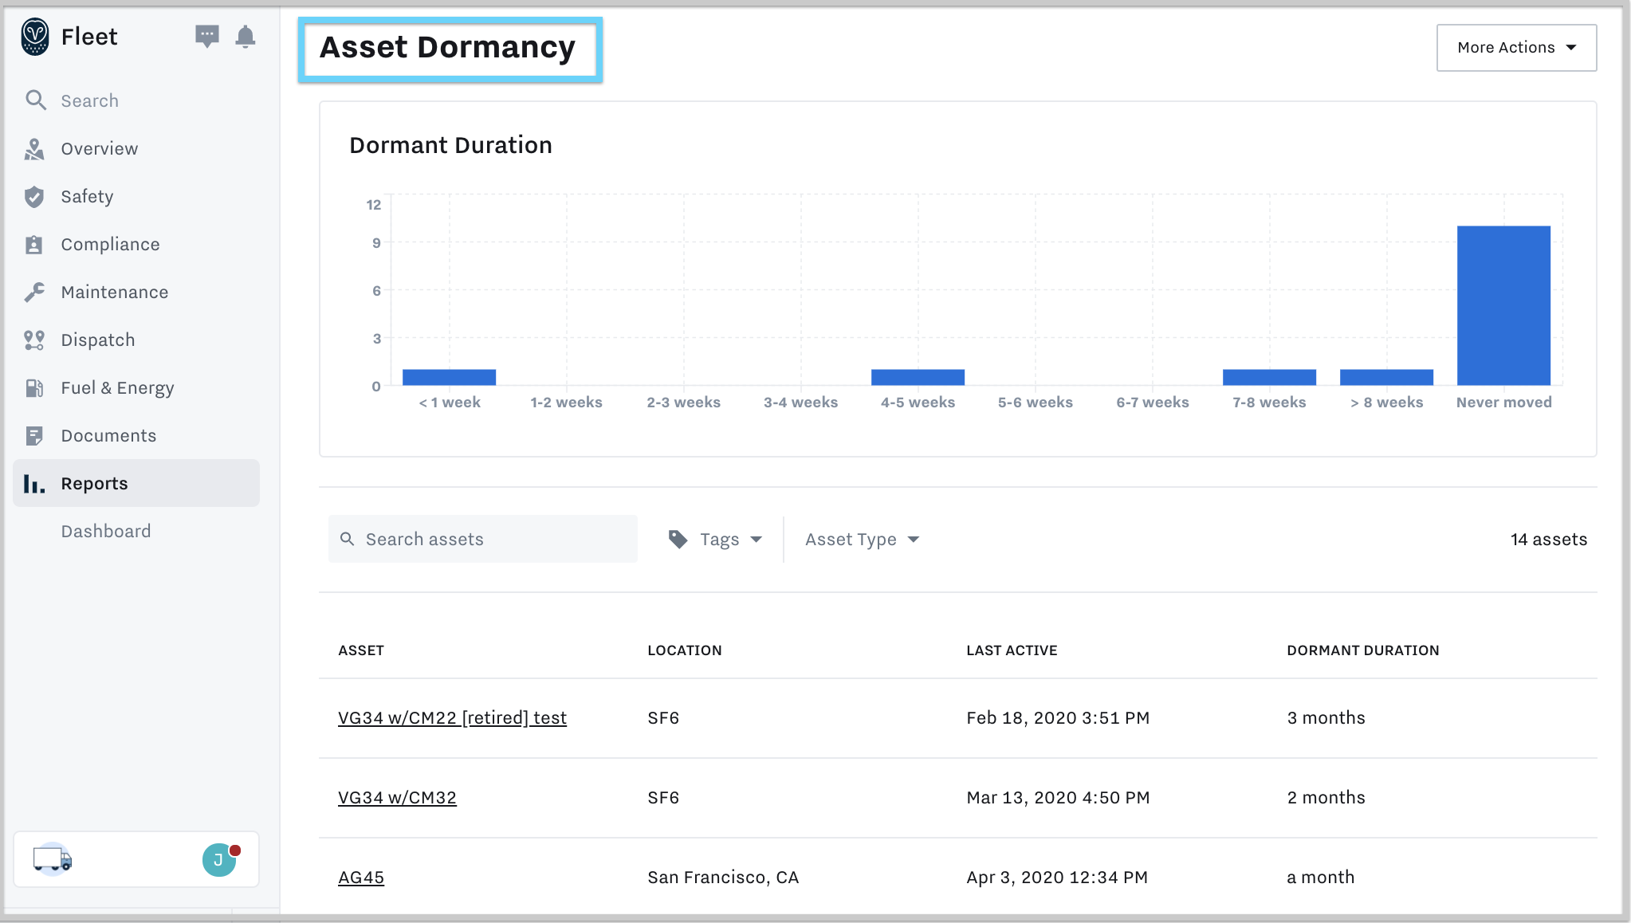Image resolution: width=1631 pixels, height=923 pixels.
Task: Sort by the LAST ACTIVE column header
Action: 1012,650
